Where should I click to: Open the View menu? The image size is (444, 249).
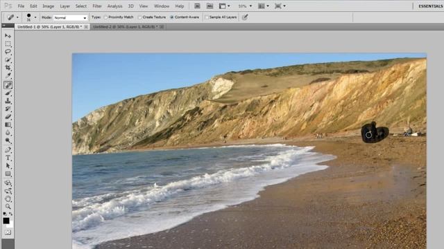point(144,6)
